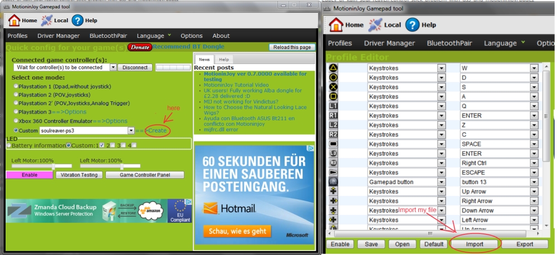Toggle LED checkbox 1

pyautogui.click(x=102, y=145)
